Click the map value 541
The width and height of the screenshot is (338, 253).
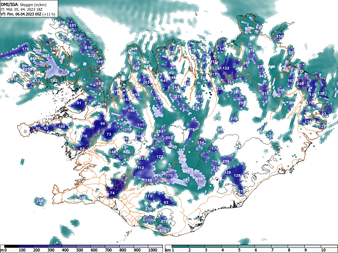pos(134,49)
